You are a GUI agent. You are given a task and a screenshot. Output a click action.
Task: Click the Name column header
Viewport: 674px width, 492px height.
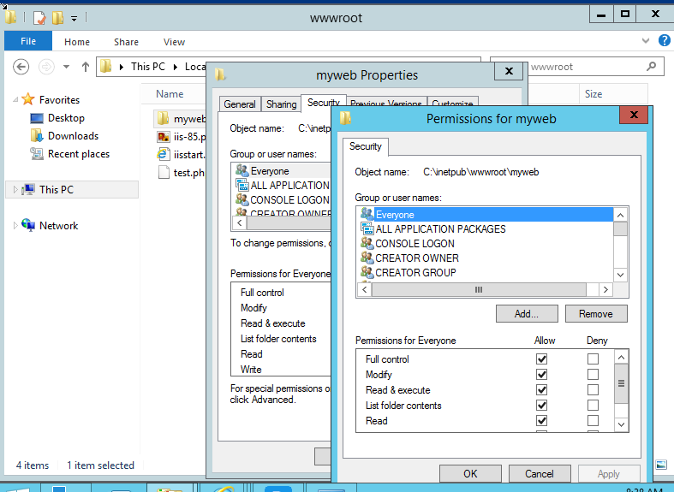(170, 93)
